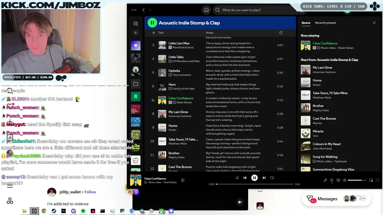383x215 pixels.
Task: Select the Little Lion Man track row
Action: [x=220, y=45]
